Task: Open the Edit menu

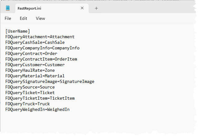Action: (x=24, y=18)
